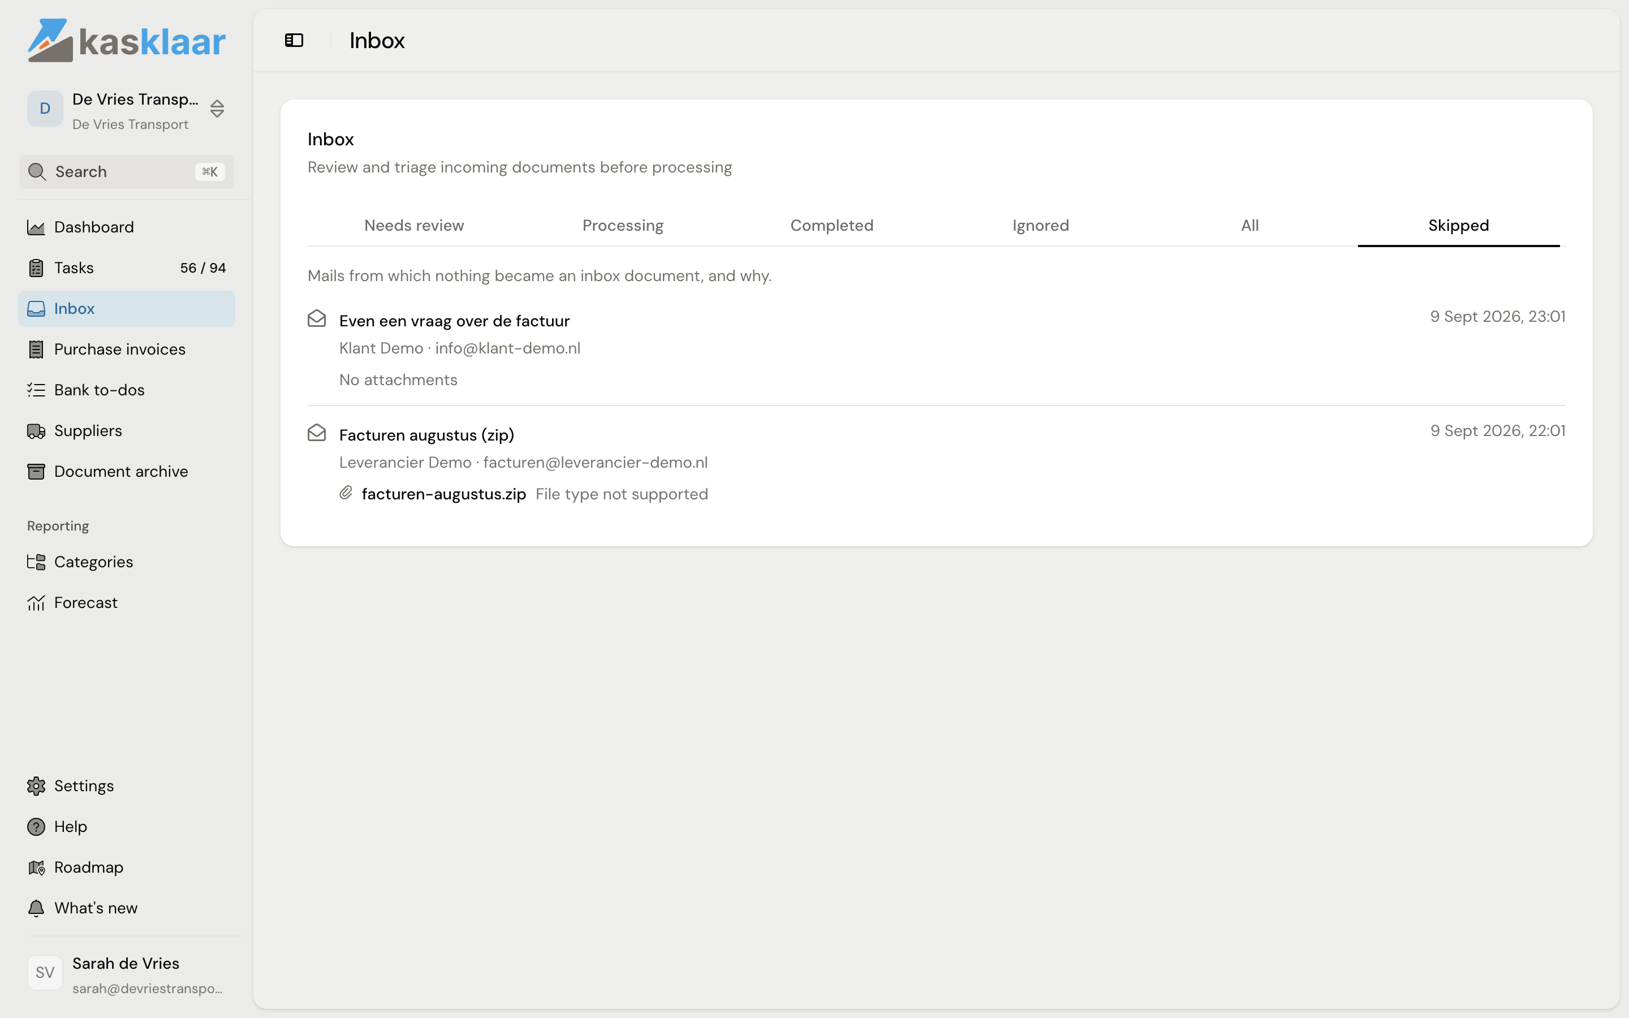Click the Help question mark icon

[36, 827]
